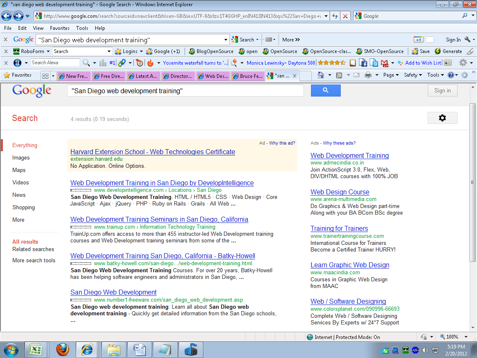This screenshot has height=358, width=477.
Task: Open Microsoft Excel from the taskbar
Action: (x=36, y=349)
